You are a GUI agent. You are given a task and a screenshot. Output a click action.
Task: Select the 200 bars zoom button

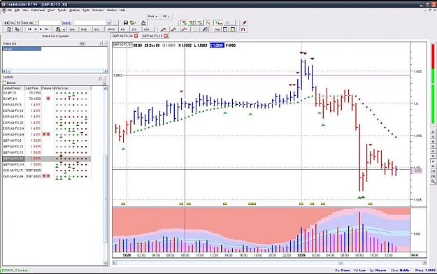(433, 176)
